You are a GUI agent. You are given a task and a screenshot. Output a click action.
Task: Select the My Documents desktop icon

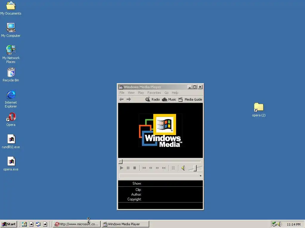tap(11, 8)
